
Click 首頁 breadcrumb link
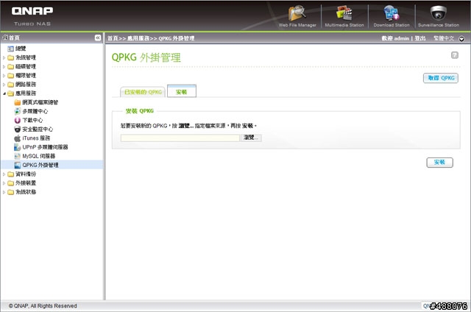pos(113,38)
